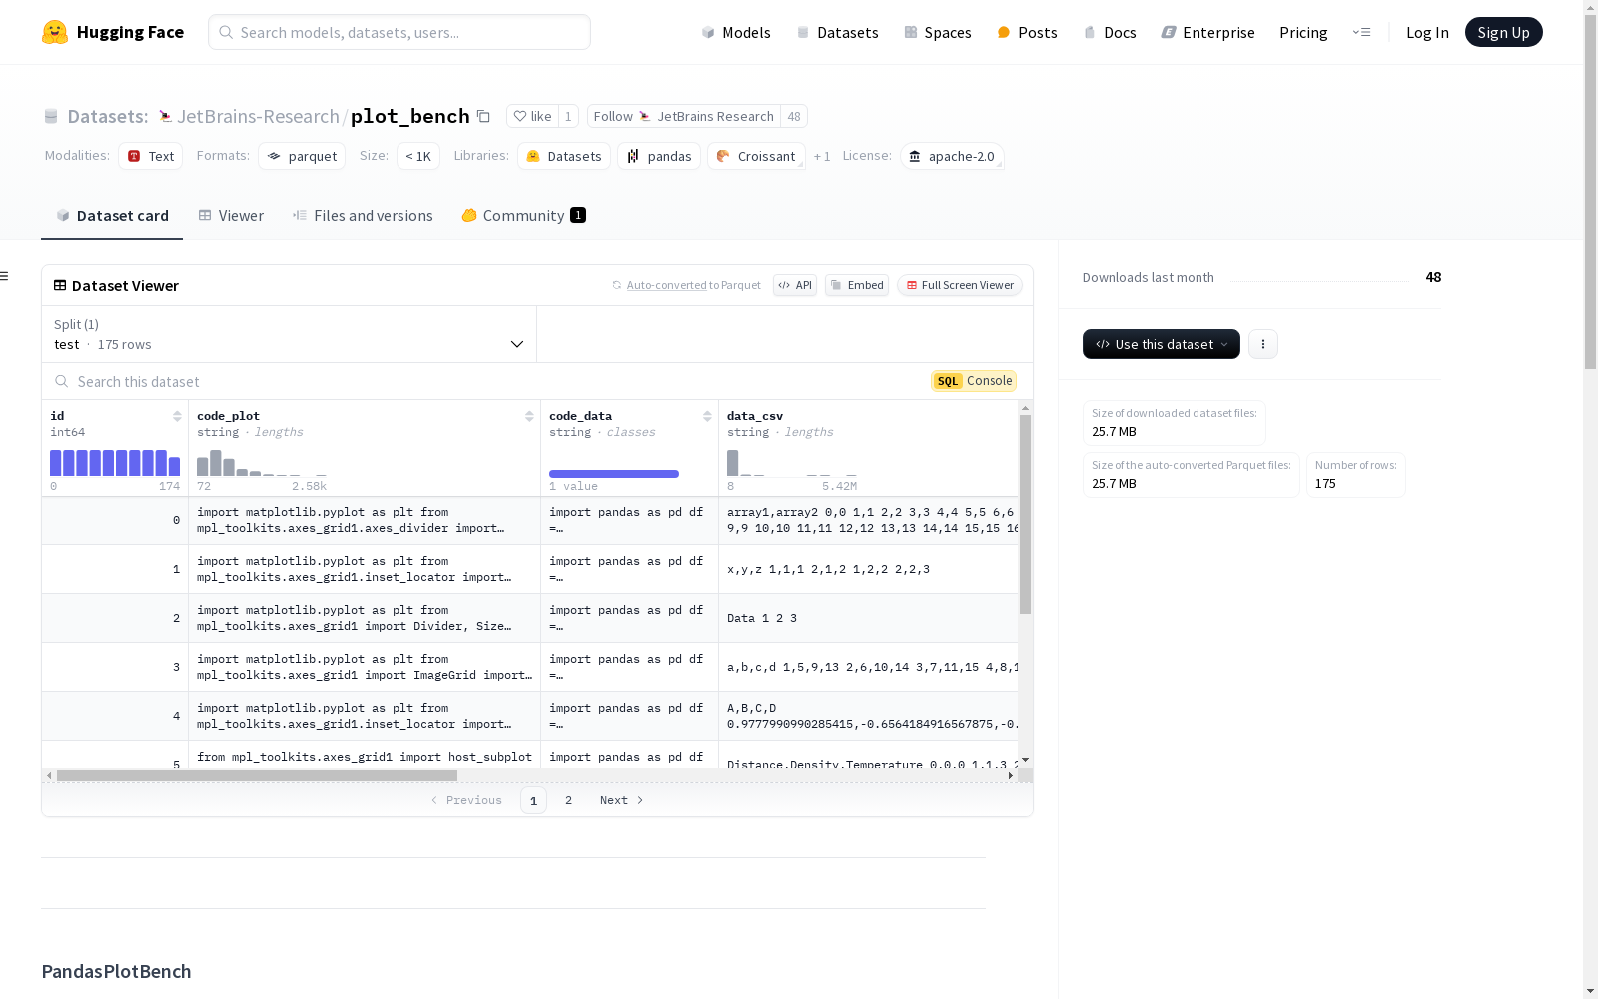The image size is (1598, 999).
Task: Click the followers count 48 badge
Action: (794, 116)
